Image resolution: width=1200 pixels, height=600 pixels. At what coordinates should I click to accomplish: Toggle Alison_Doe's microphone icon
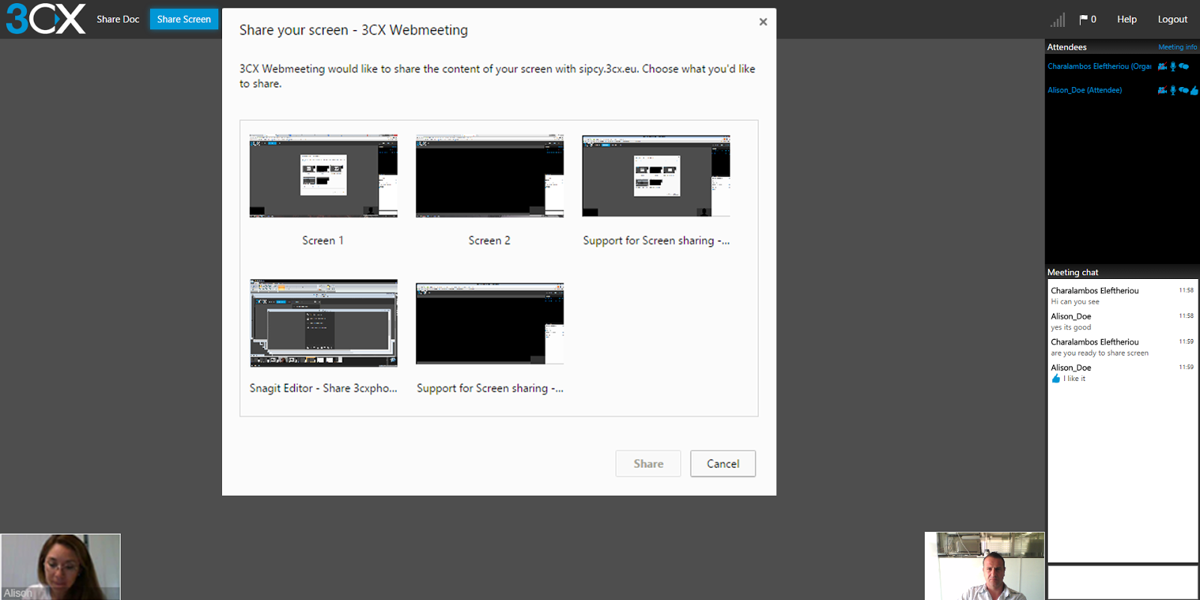pos(1173,91)
